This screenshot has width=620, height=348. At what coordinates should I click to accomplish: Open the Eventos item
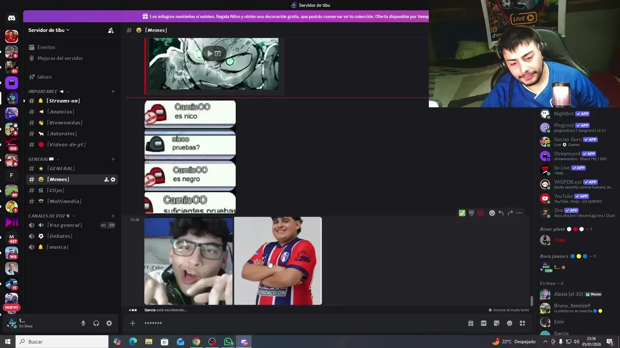pyautogui.click(x=73, y=47)
